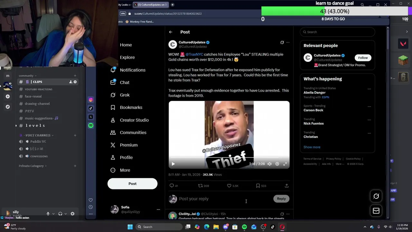
Task: Open the video settings gear
Action: pos(277,164)
